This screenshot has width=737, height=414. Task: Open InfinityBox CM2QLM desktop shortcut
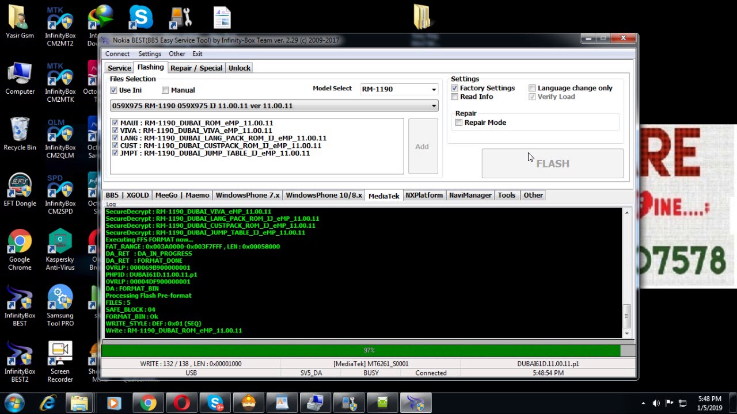tap(60, 139)
